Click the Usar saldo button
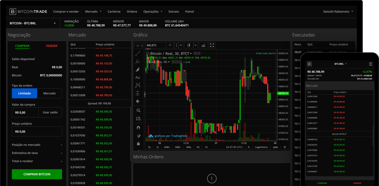This screenshot has width=379, height=186. pos(50,112)
